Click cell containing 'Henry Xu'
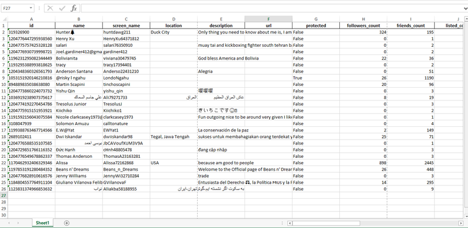Screen dimensions: 468x228 click(x=79, y=39)
